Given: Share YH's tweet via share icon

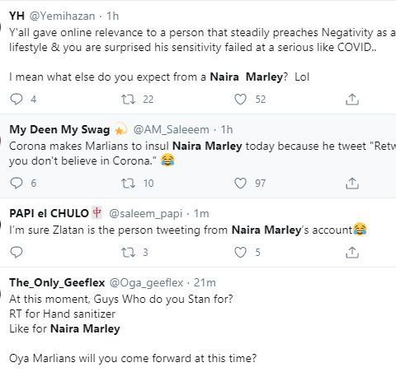Looking at the screenshot, I should click(x=352, y=100).
